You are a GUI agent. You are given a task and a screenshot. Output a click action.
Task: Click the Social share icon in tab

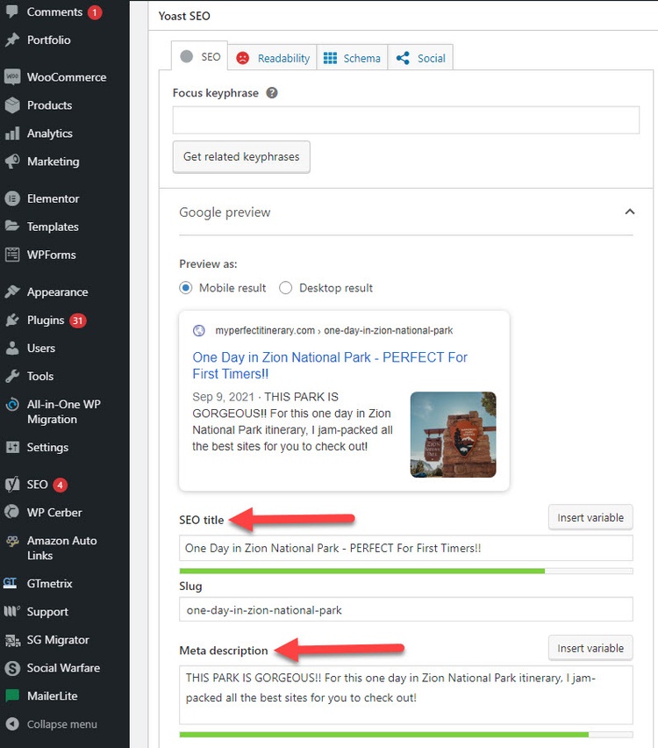(403, 58)
